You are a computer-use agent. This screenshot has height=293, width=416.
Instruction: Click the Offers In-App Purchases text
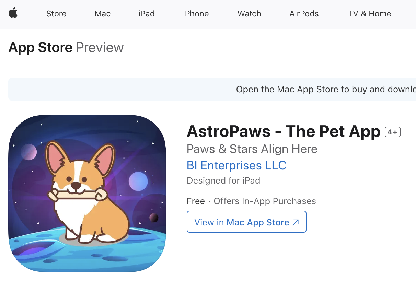click(x=265, y=201)
